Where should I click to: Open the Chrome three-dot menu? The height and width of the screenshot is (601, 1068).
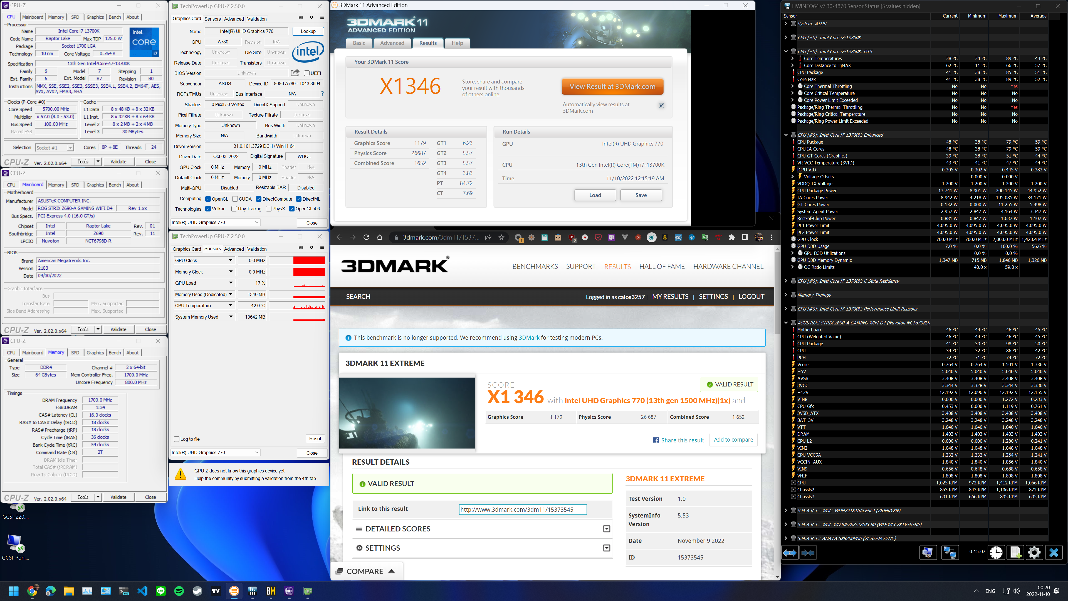(x=772, y=237)
